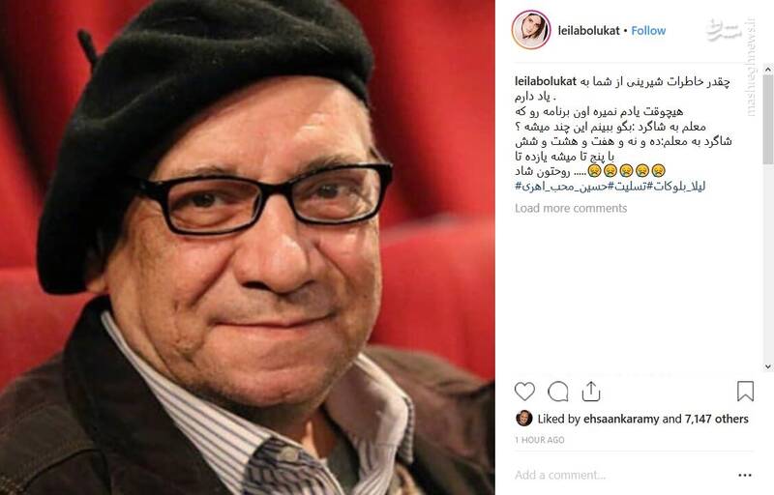Open comments via speech bubble icon
774x495 pixels.
point(558,392)
